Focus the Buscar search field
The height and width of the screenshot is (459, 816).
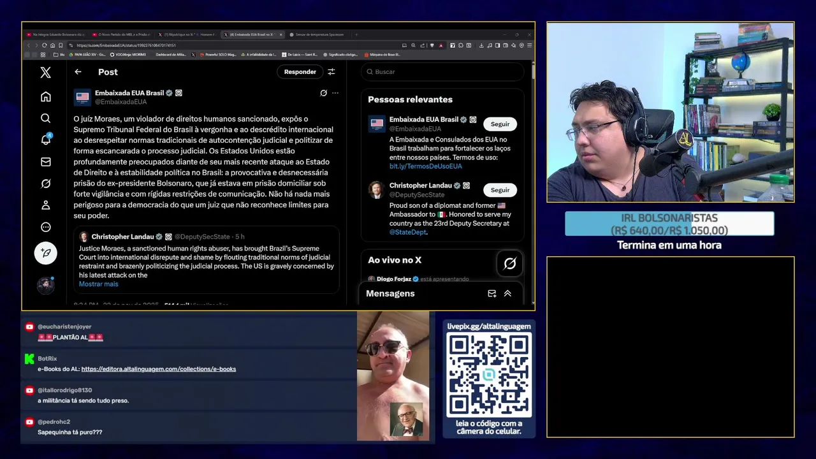point(442,72)
